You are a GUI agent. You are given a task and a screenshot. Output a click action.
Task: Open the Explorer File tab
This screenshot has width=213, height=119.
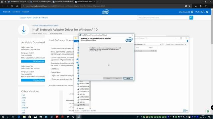(77, 41)
